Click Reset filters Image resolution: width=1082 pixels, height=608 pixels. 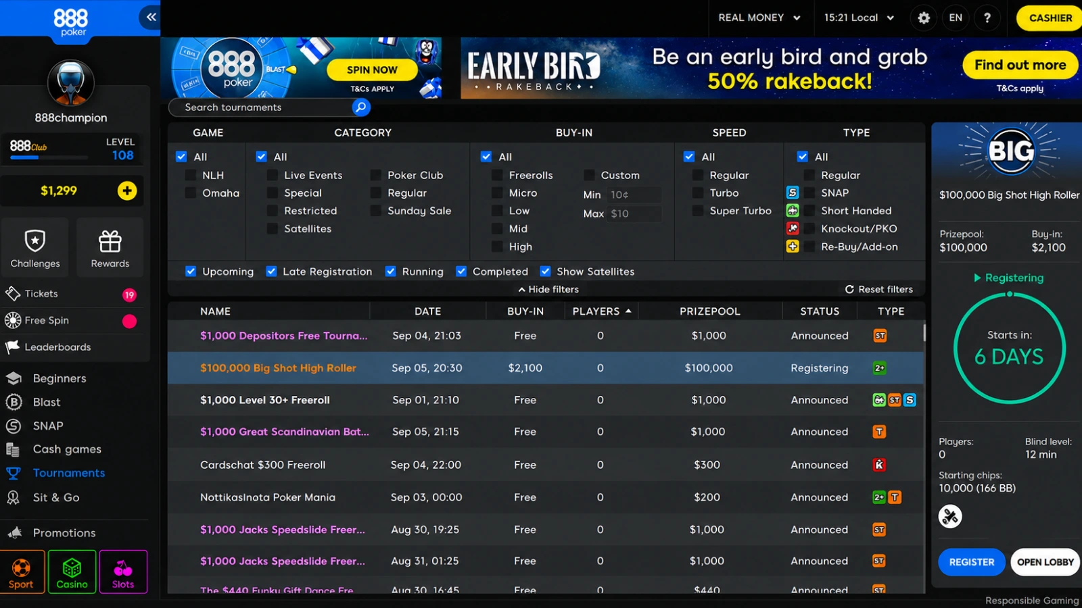(878, 289)
